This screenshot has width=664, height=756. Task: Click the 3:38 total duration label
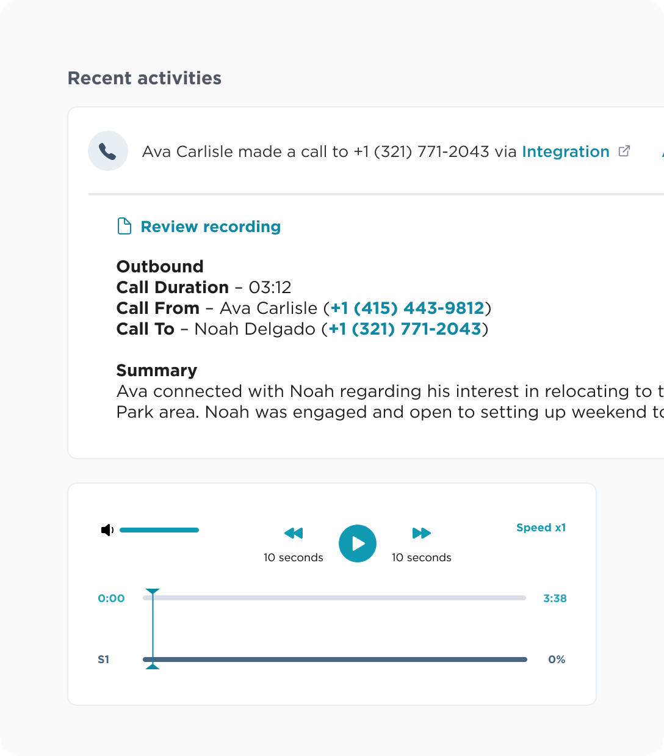[555, 598]
